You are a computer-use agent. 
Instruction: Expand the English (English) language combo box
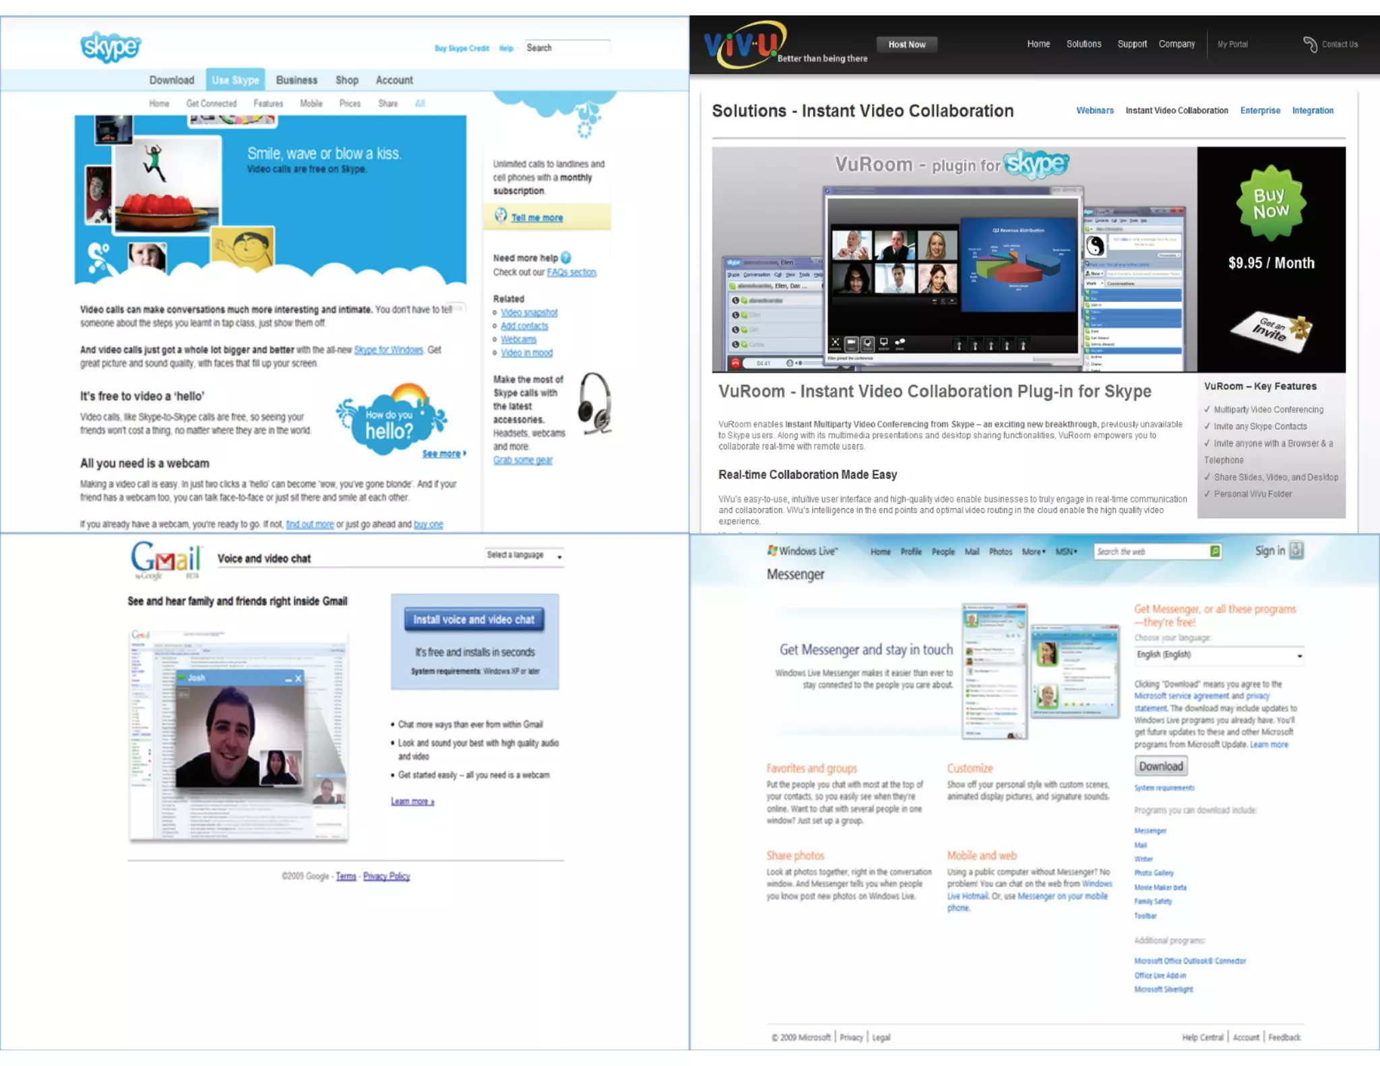point(1219,655)
